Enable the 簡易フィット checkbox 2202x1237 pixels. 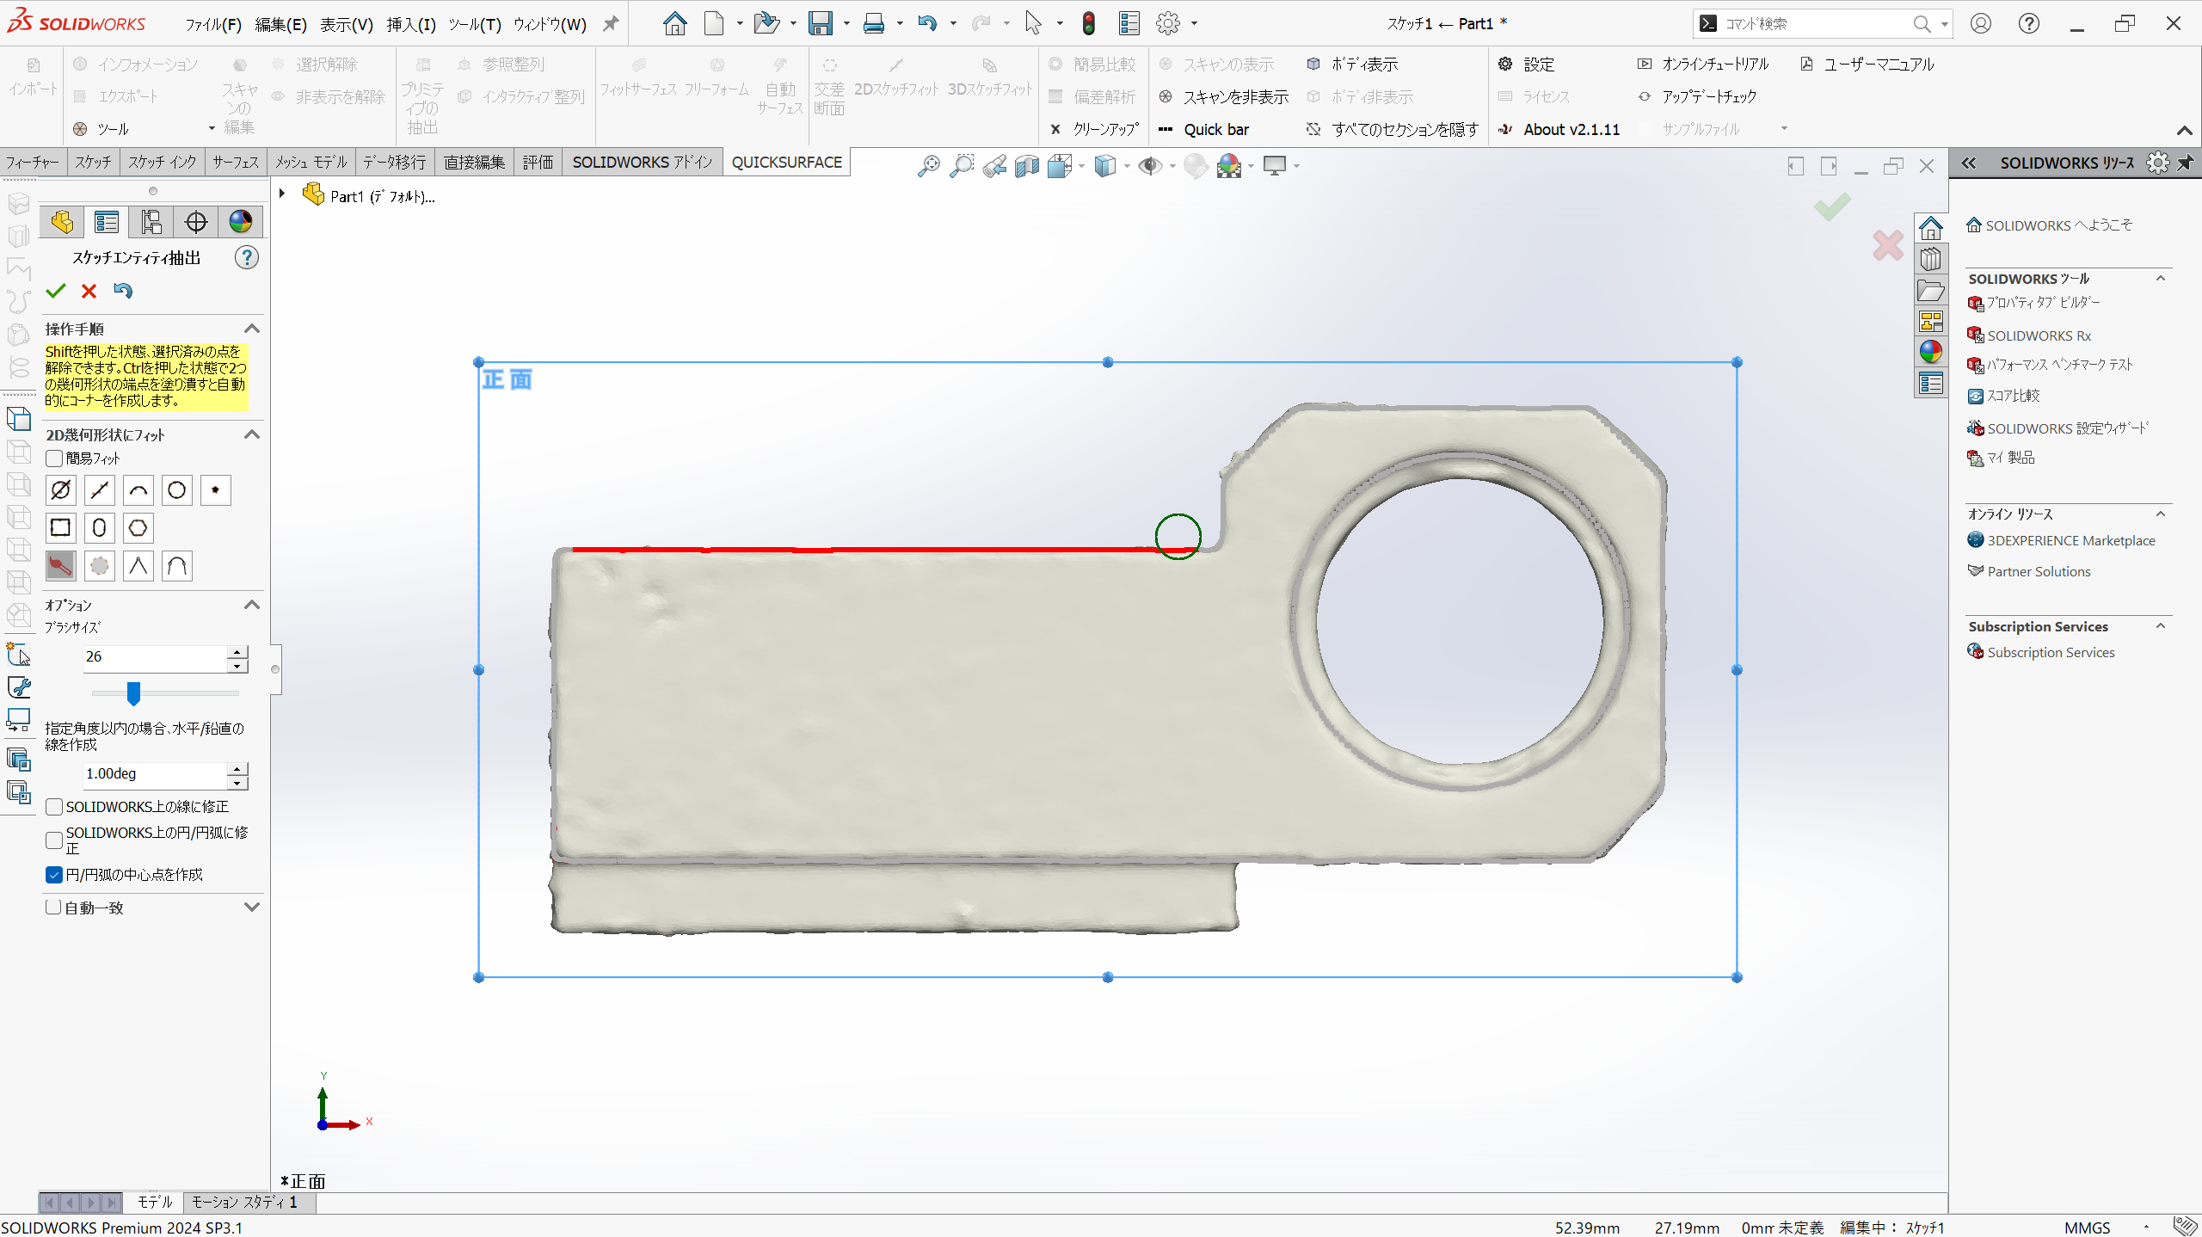click(54, 458)
